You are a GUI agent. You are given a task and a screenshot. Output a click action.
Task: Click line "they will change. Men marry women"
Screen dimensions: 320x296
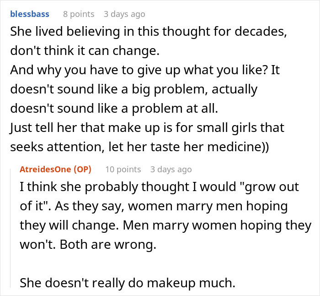pyautogui.click(x=165, y=225)
